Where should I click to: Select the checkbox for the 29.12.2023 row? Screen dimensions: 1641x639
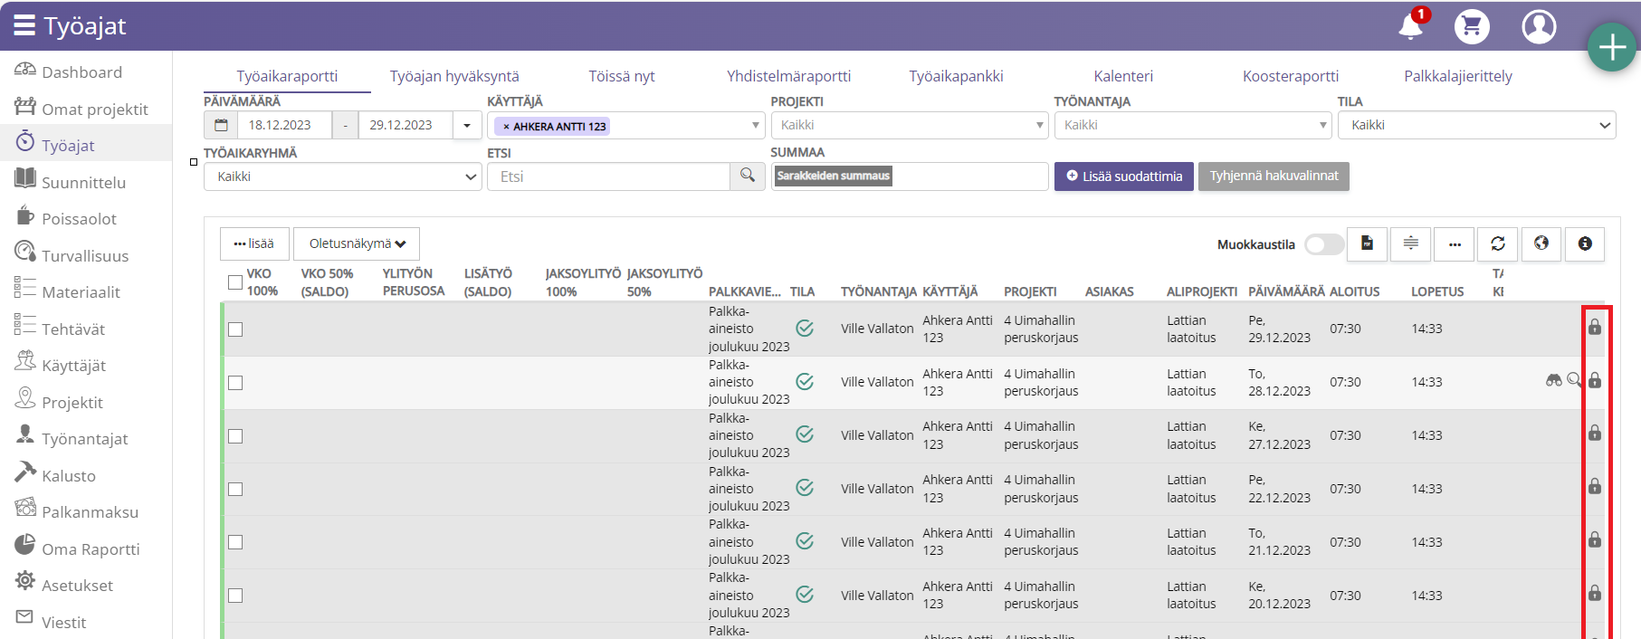point(235,329)
